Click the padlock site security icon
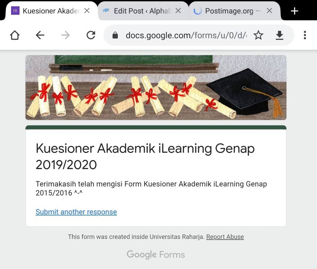Screen dimensions: 317x269 [x=115, y=35]
